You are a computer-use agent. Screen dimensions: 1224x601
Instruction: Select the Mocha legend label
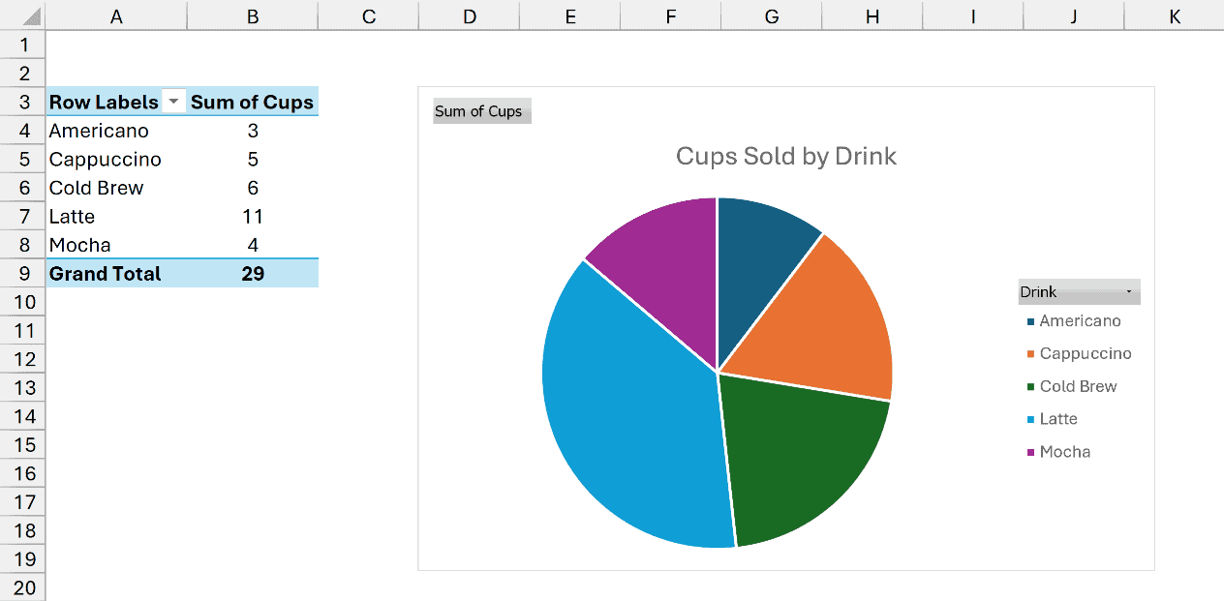pyautogui.click(x=1065, y=452)
